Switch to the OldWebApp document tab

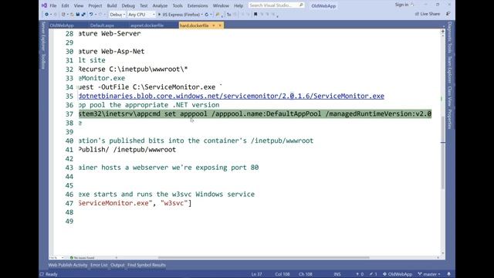coord(62,25)
